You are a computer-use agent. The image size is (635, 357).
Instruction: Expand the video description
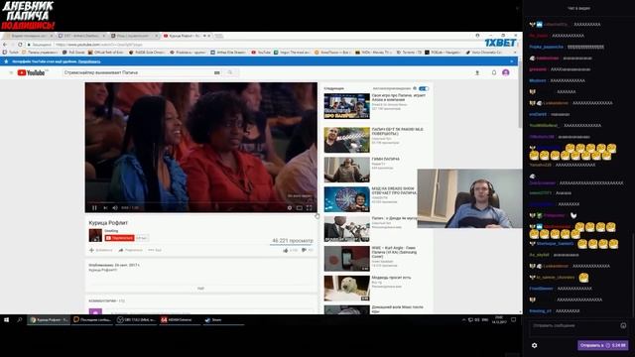(x=200, y=289)
